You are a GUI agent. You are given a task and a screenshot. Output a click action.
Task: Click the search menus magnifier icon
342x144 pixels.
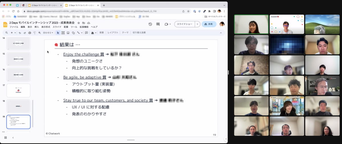7,33
